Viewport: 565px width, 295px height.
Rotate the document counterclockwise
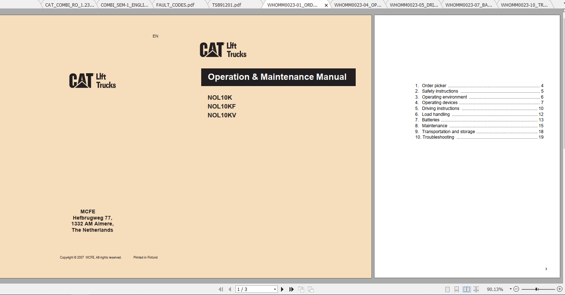click(x=301, y=289)
